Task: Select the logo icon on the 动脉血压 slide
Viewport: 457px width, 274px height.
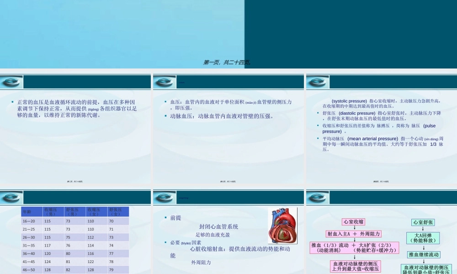Action: [x=165, y=81]
